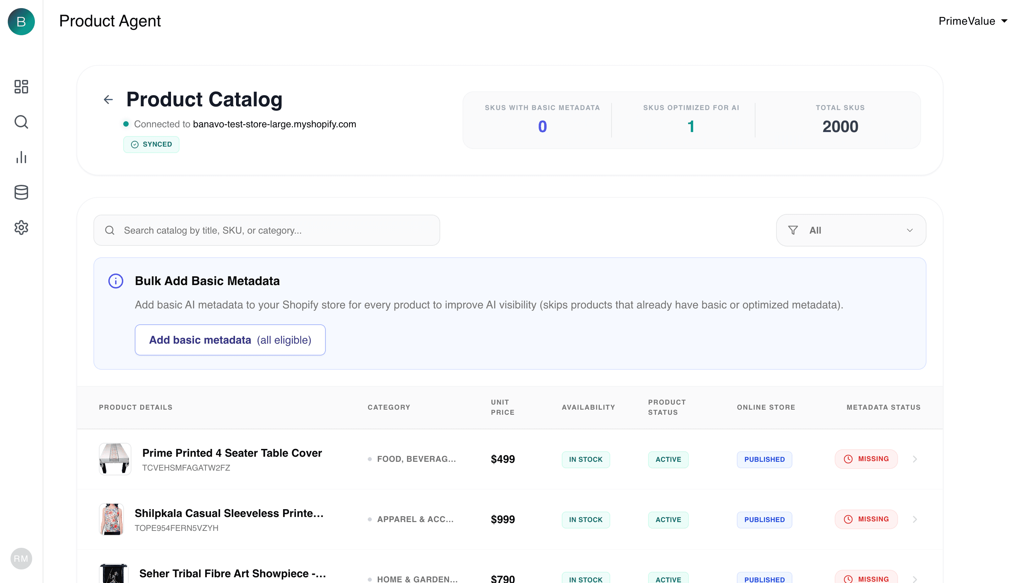The height and width of the screenshot is (583, 1024).
Task: Expand the Seher Tribal Fibre Art Showpiece row chevron
Action: 915,579
